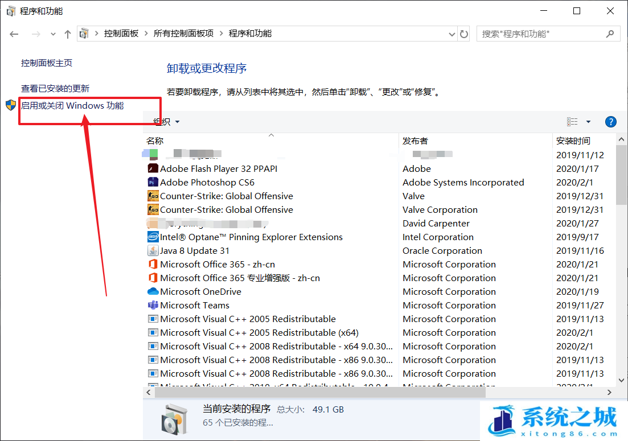This screenshot has height=441, width=628.
Task: Select Microsoft Visual C++ 2005 Redistributable (x64) entry
Action: tap(260, 332)
